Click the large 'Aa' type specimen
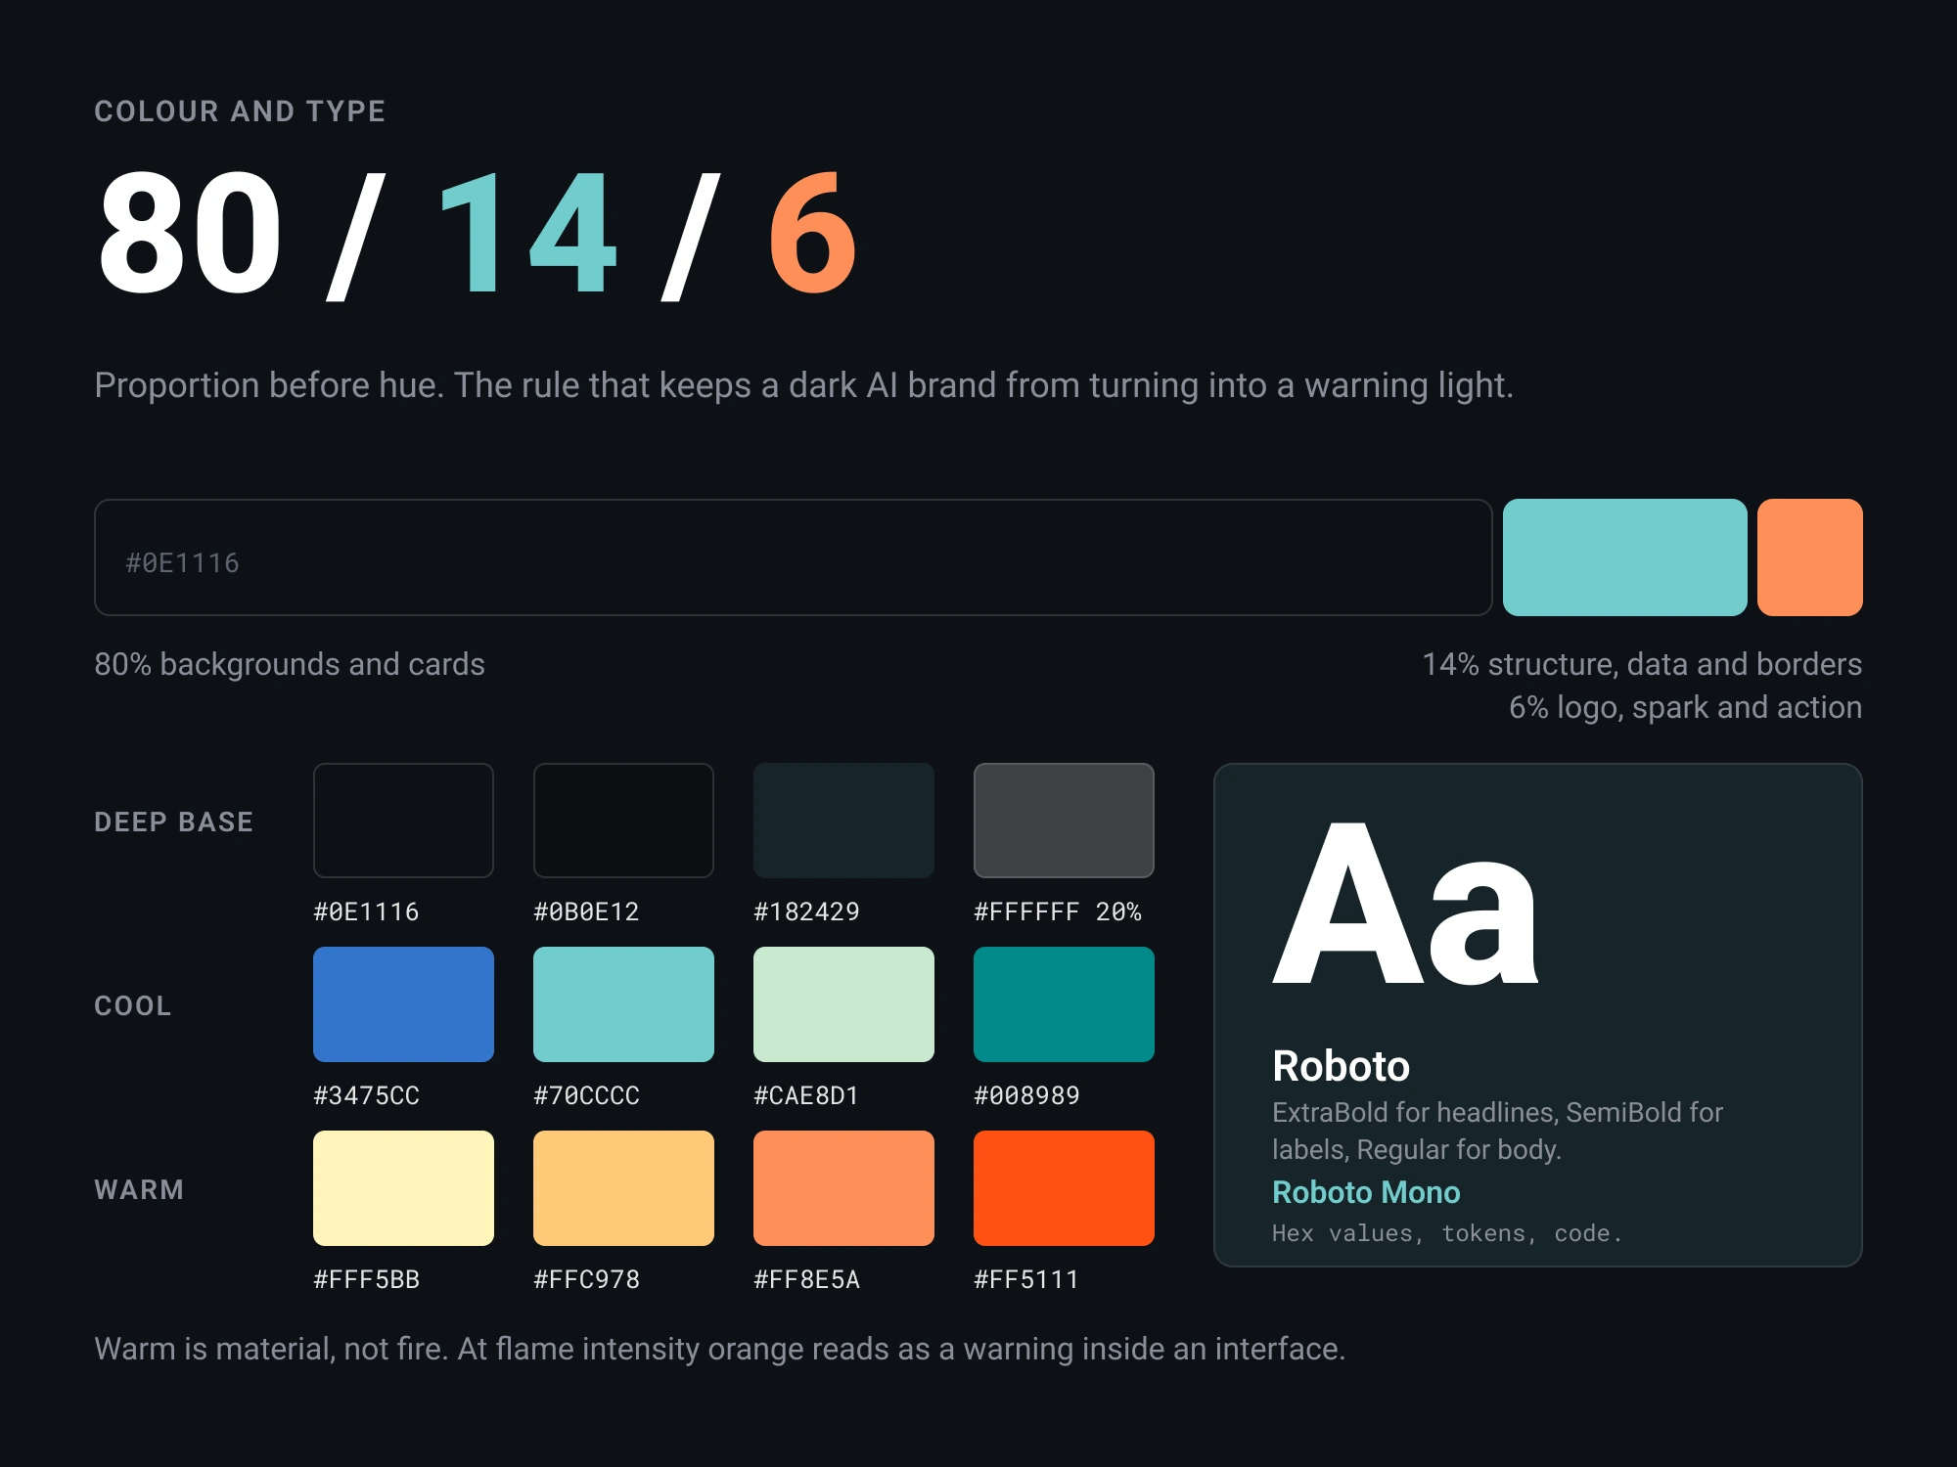The image size is (1957, 1467). pos(1406,905)
